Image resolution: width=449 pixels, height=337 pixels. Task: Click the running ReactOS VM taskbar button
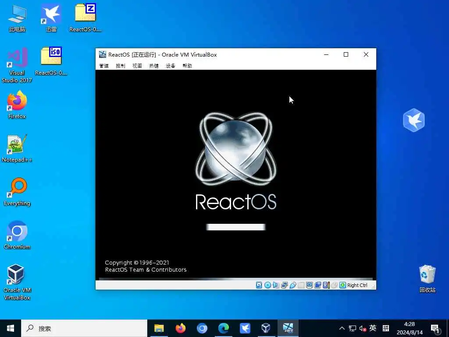tap(288, 328)
